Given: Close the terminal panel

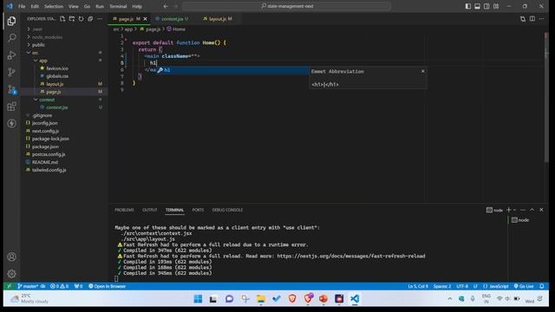Looking at the screenshot, I should click(x=541, y=210).
